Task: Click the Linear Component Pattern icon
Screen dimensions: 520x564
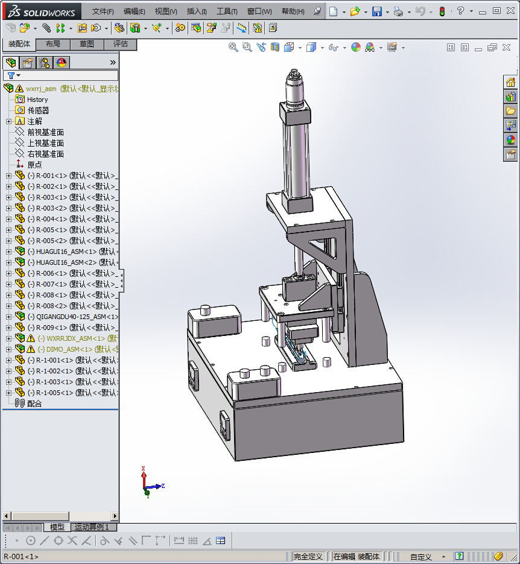Action: pos(60,28)
